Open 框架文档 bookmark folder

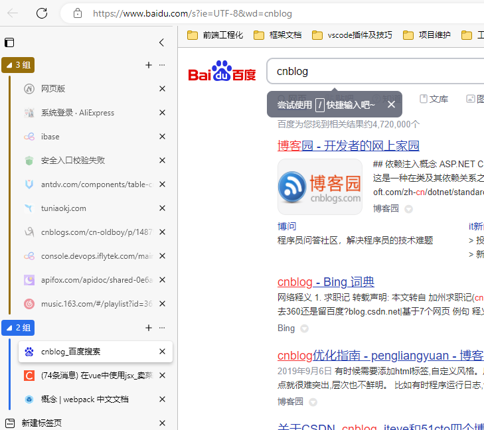278,35
